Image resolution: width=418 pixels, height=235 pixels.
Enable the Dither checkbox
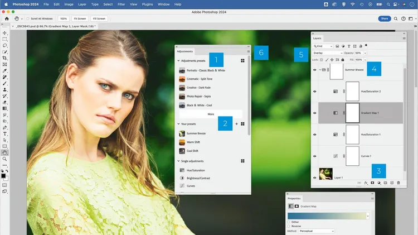point(289,222)
